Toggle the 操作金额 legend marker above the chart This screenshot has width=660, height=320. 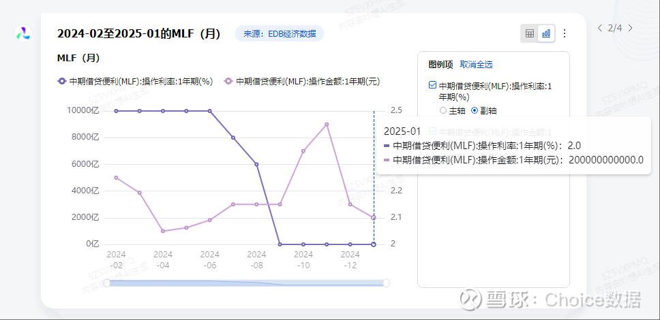(228, 82)
